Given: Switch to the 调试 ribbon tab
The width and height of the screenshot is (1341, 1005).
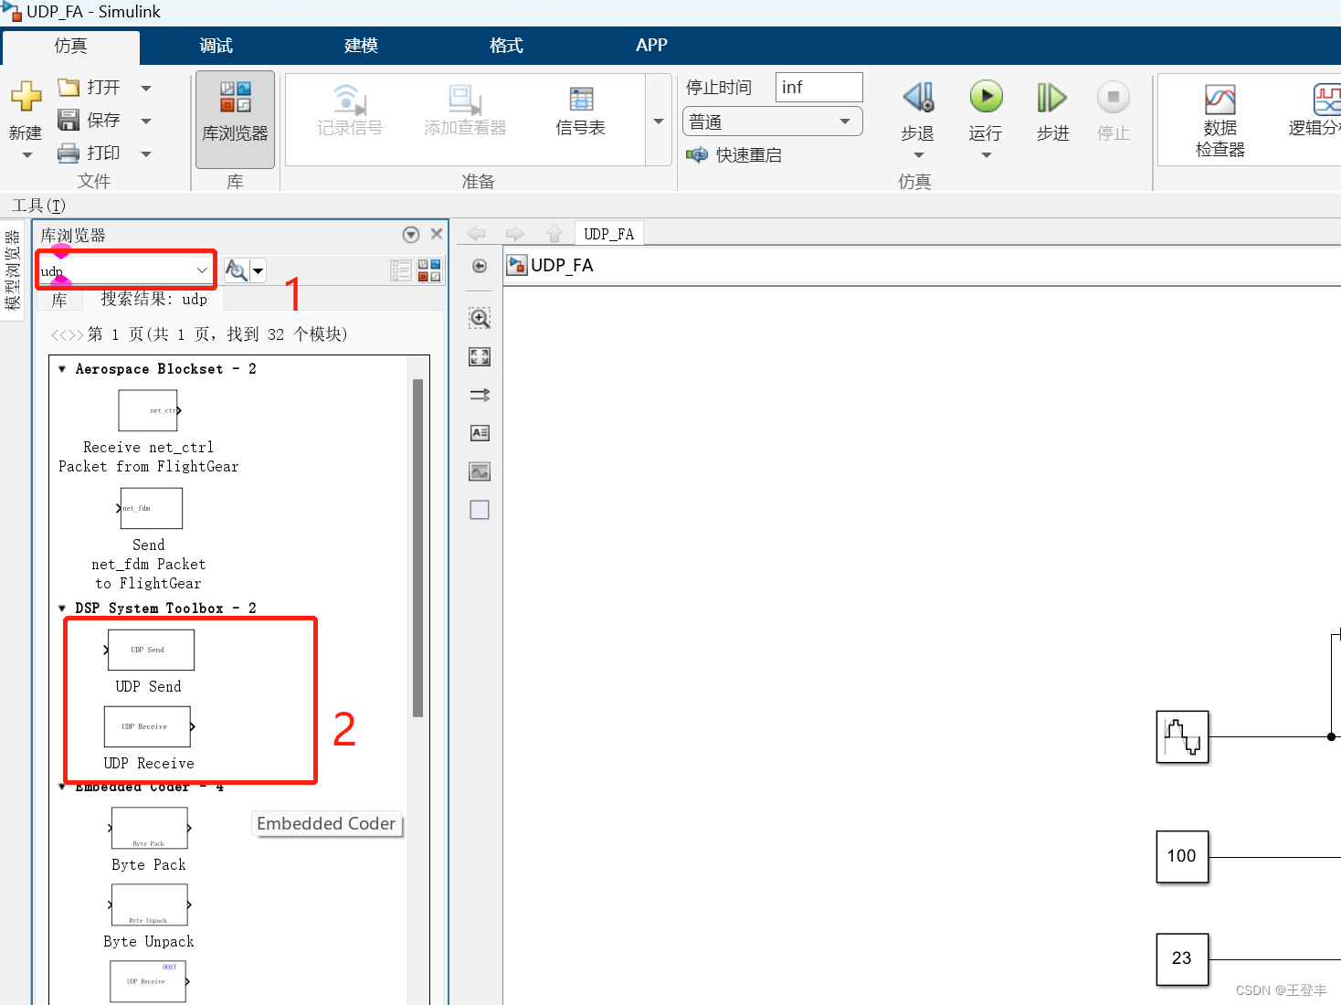Looking at the screenshot, I should coord(216,46).
